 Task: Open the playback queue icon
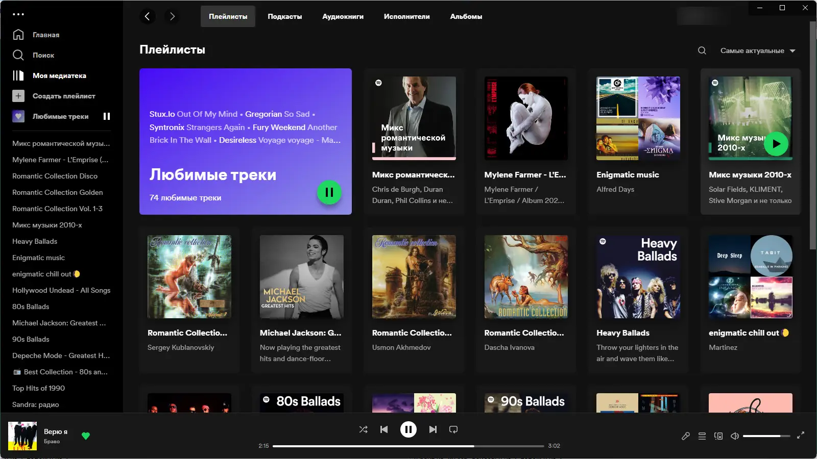(x=702, y=436)
